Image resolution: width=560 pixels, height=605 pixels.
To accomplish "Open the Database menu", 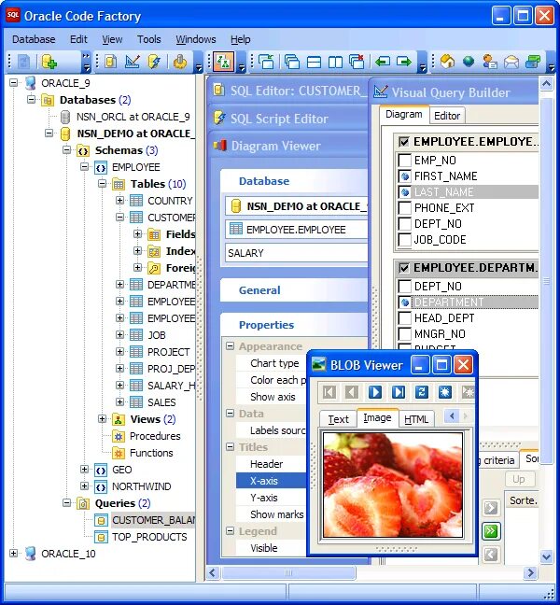I will point(34,39).
